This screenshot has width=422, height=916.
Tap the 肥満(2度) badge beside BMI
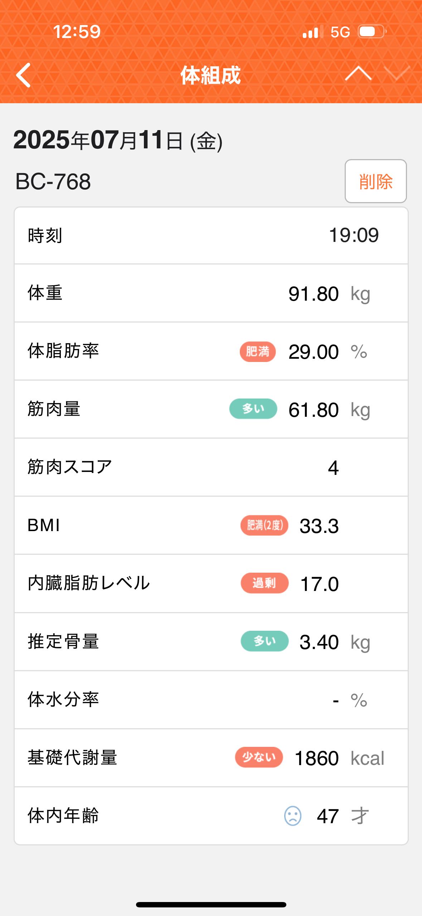pos(264,525)
